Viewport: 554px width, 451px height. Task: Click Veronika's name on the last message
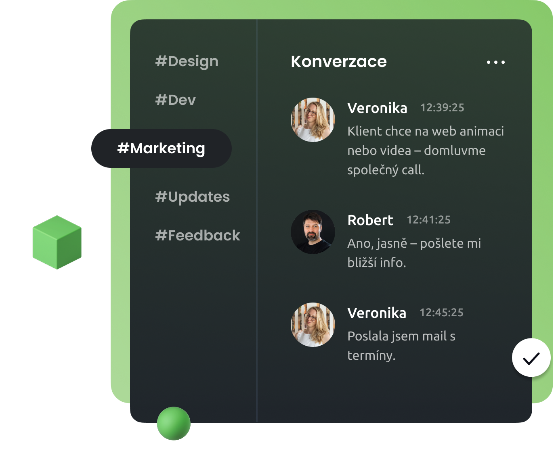point(377,313)
